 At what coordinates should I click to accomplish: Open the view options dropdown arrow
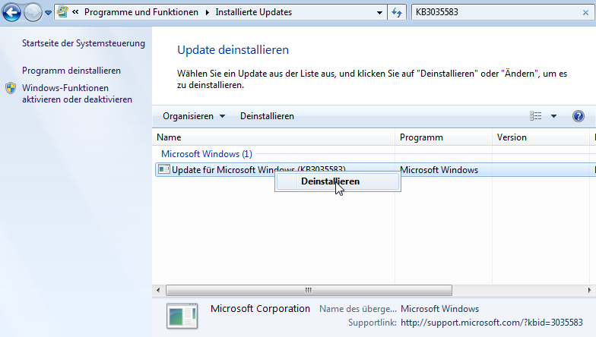coord(553,116)
